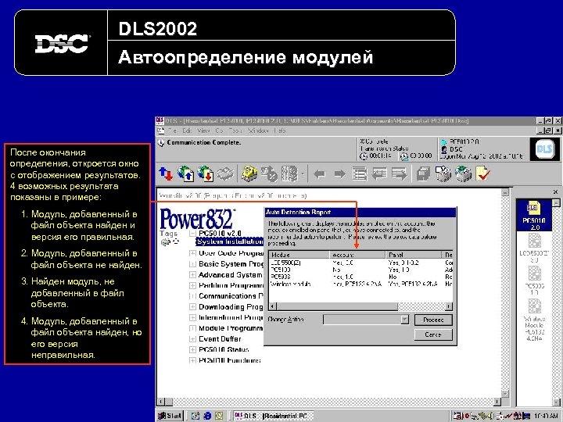Click the report list horizontal scrollbar thumb
The height and width of the screenshot is (422, 563).
click(x=337, y=306)
